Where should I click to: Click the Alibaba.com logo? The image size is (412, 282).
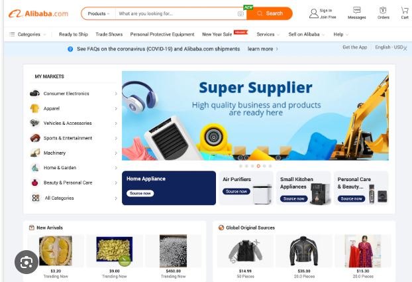(38, 14)
